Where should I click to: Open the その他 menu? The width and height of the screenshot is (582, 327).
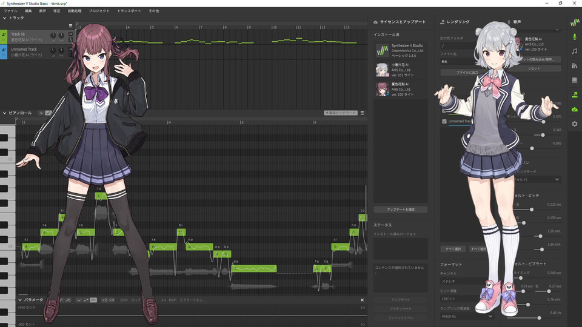click(153, 11)
